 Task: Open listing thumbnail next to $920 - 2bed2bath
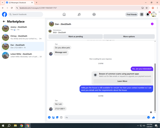click(50, 31)
